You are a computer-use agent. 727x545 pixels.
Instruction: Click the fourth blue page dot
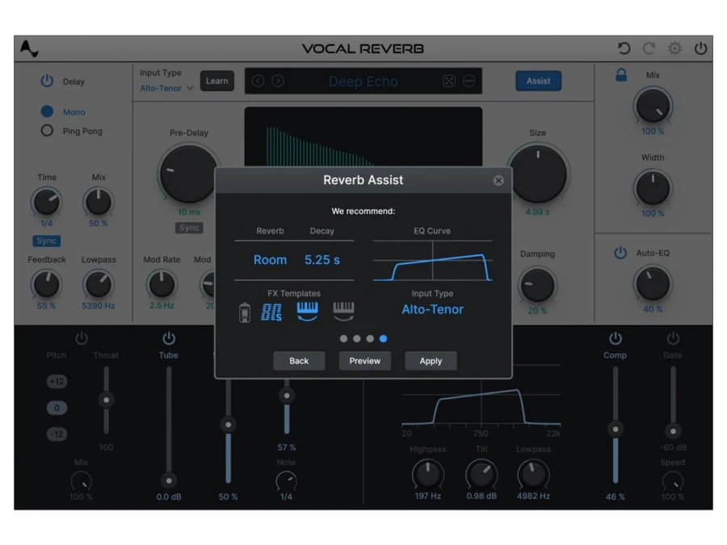[383, 339]
